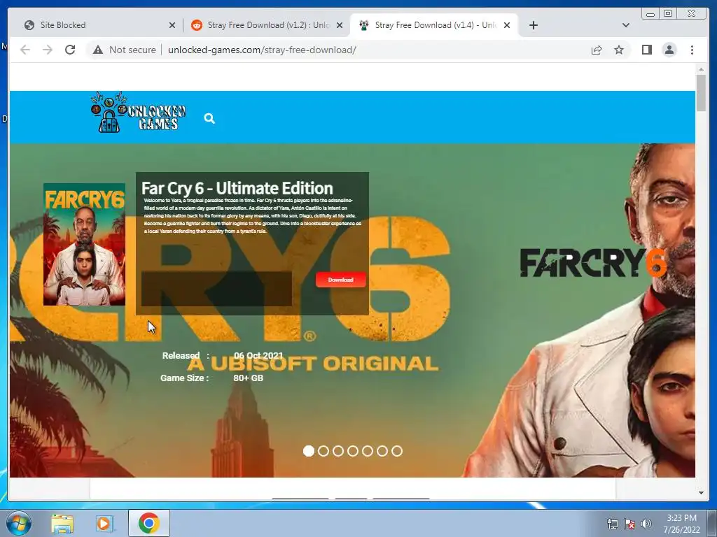Screen dimensions: 717x537
Task: Close the Site Blocked tab
Action: (172, 25)
